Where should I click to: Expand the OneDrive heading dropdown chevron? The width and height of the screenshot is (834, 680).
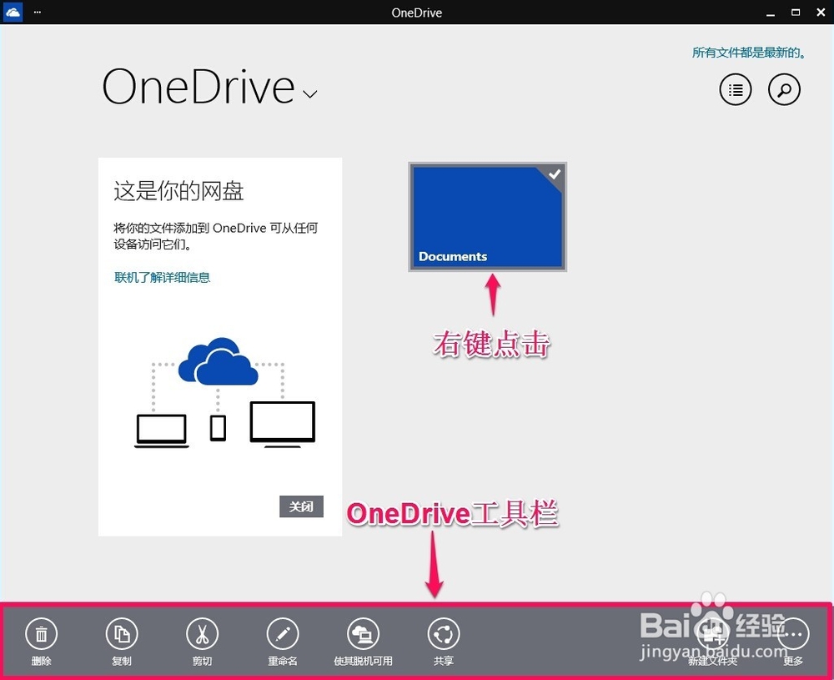click(310, 94)
